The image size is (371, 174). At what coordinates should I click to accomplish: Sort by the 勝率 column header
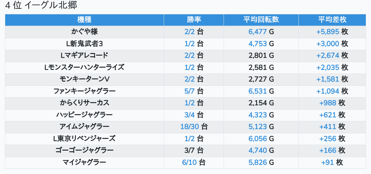[194, 20]
